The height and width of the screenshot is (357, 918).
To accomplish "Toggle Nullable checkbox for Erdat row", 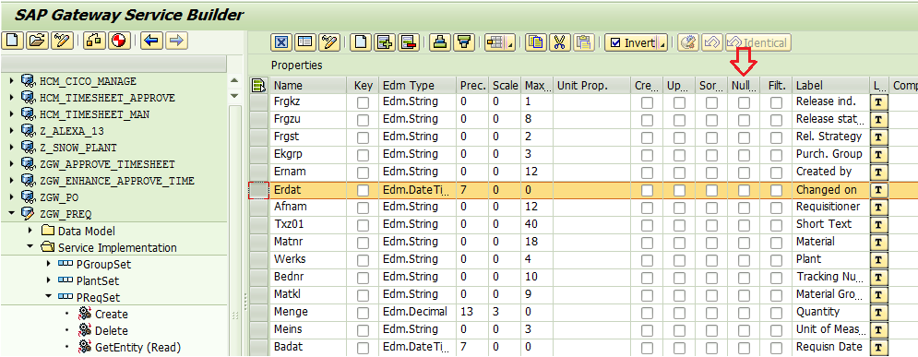I will point(744,190).
